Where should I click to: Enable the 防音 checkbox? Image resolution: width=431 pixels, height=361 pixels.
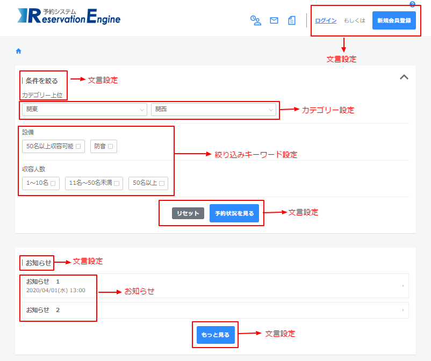pyautogui.click(x=111, y=146)
